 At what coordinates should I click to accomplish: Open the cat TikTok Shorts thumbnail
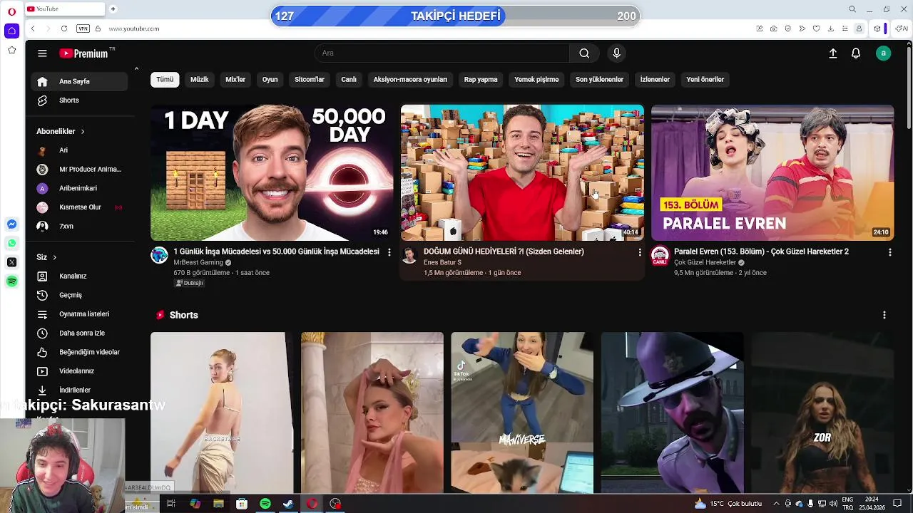click(522, 413)
